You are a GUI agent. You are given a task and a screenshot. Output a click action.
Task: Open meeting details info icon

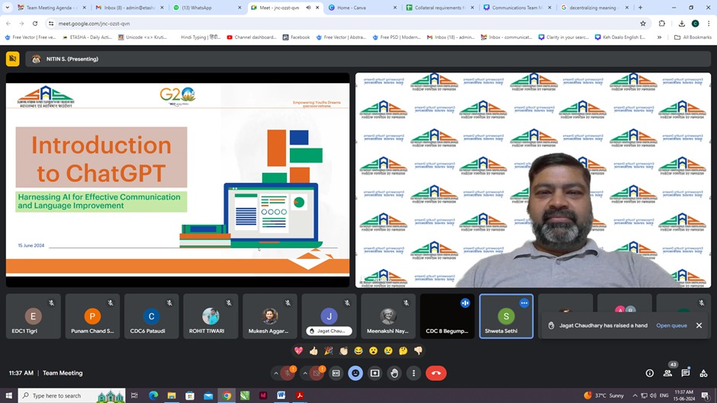pyautogui.click(x=650, y=373)
